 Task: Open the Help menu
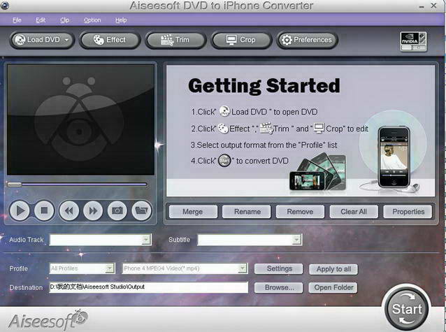[x=121, y=20]
